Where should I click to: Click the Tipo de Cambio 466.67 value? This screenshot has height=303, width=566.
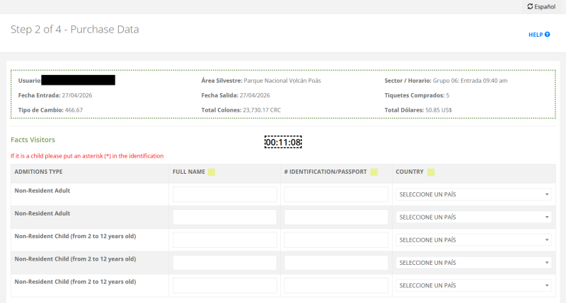(74, 110)
